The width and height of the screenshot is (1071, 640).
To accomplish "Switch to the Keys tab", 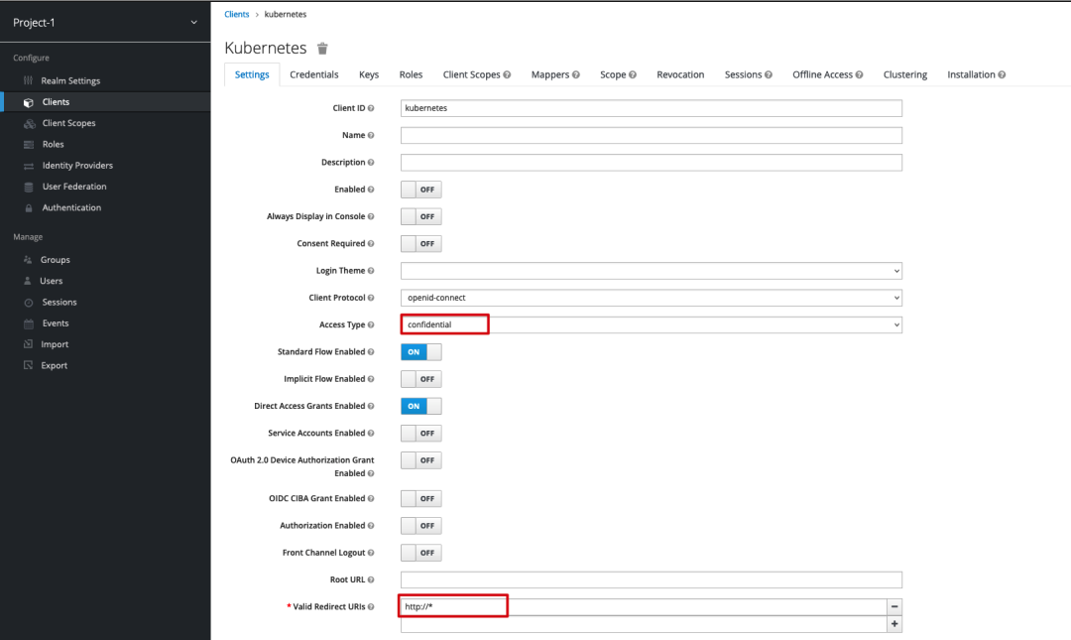I will pyautogui.click(x=369, y=74).
